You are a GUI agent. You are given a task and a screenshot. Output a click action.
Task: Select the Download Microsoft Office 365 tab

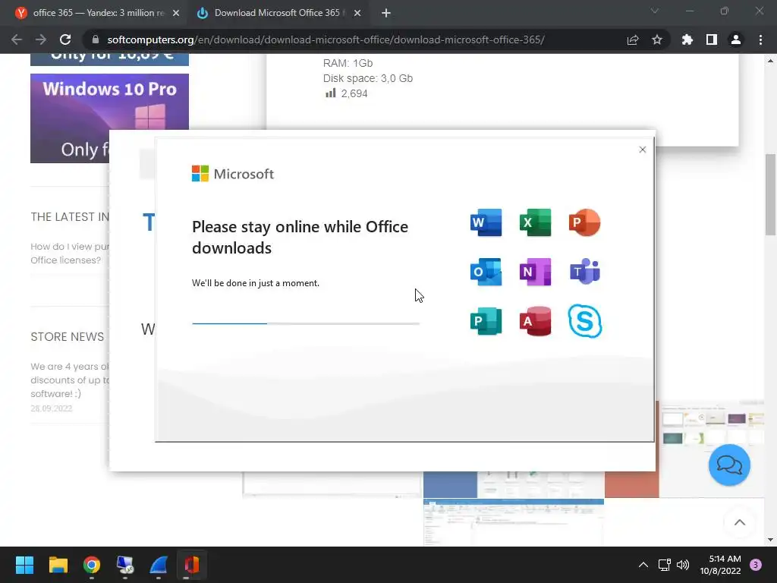click(278, 13)
